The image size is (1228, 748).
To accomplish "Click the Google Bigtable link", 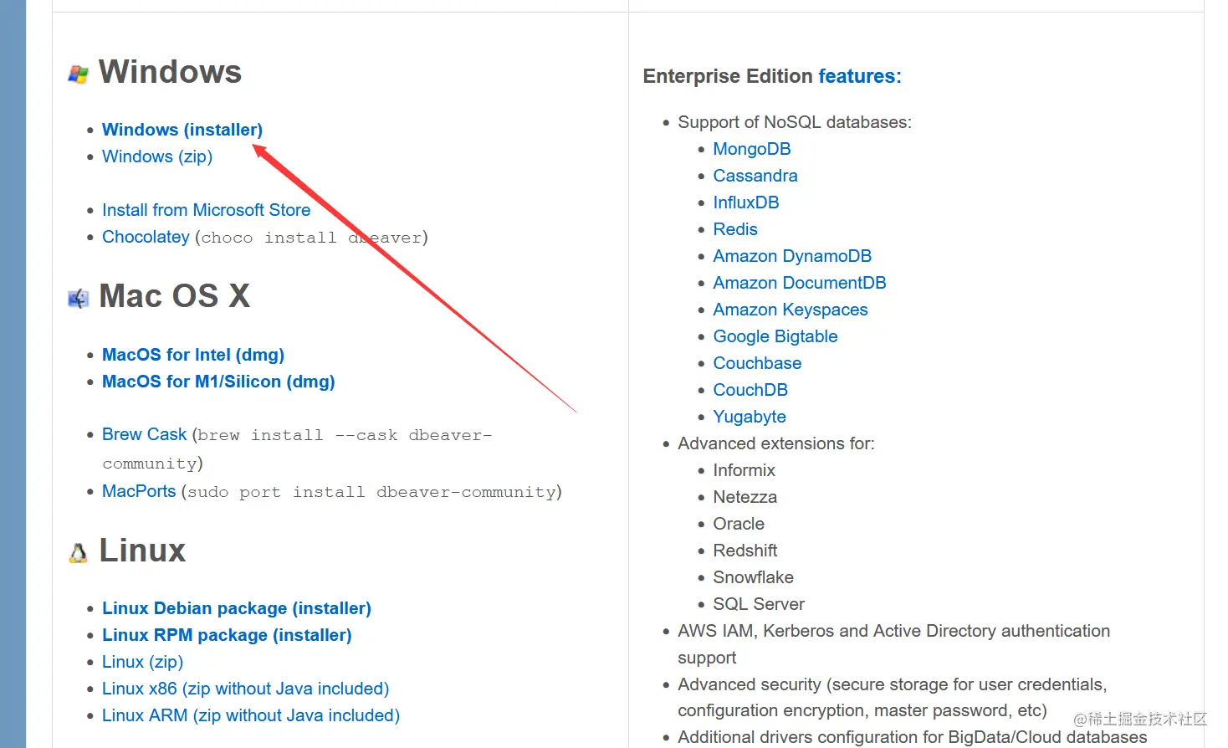I will [775, 336].
